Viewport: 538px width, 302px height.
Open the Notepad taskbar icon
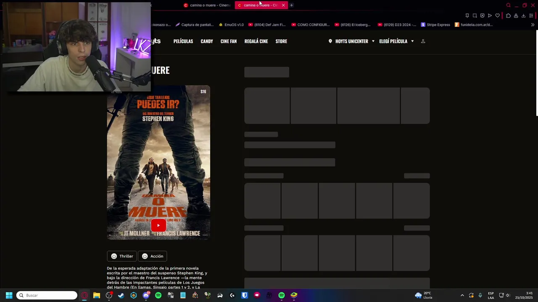pyautogui.click(x=183, y=295)
